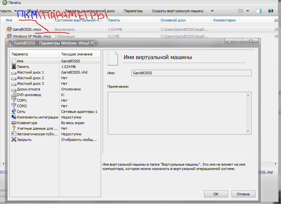Select the value GarixBOSSS.vhd in the list

(74, 72)
